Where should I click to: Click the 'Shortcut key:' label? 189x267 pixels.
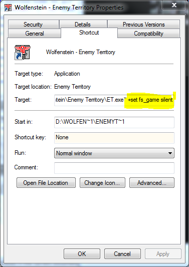point(31,137)
